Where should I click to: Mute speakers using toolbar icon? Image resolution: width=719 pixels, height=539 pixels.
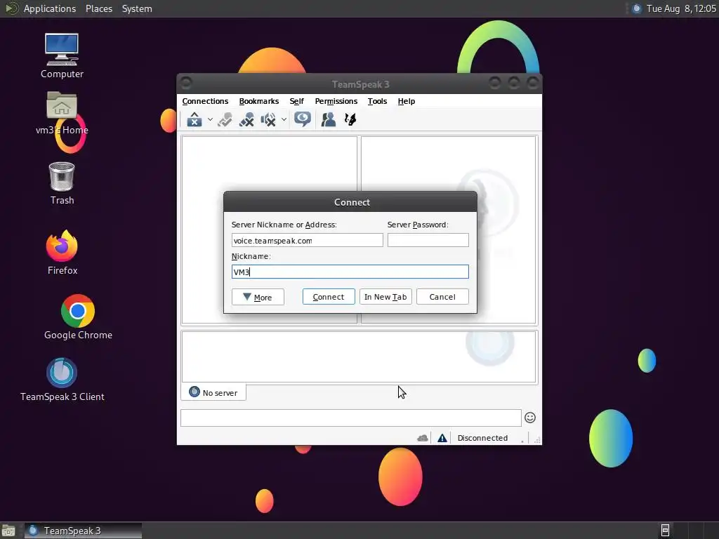[269, 119]
